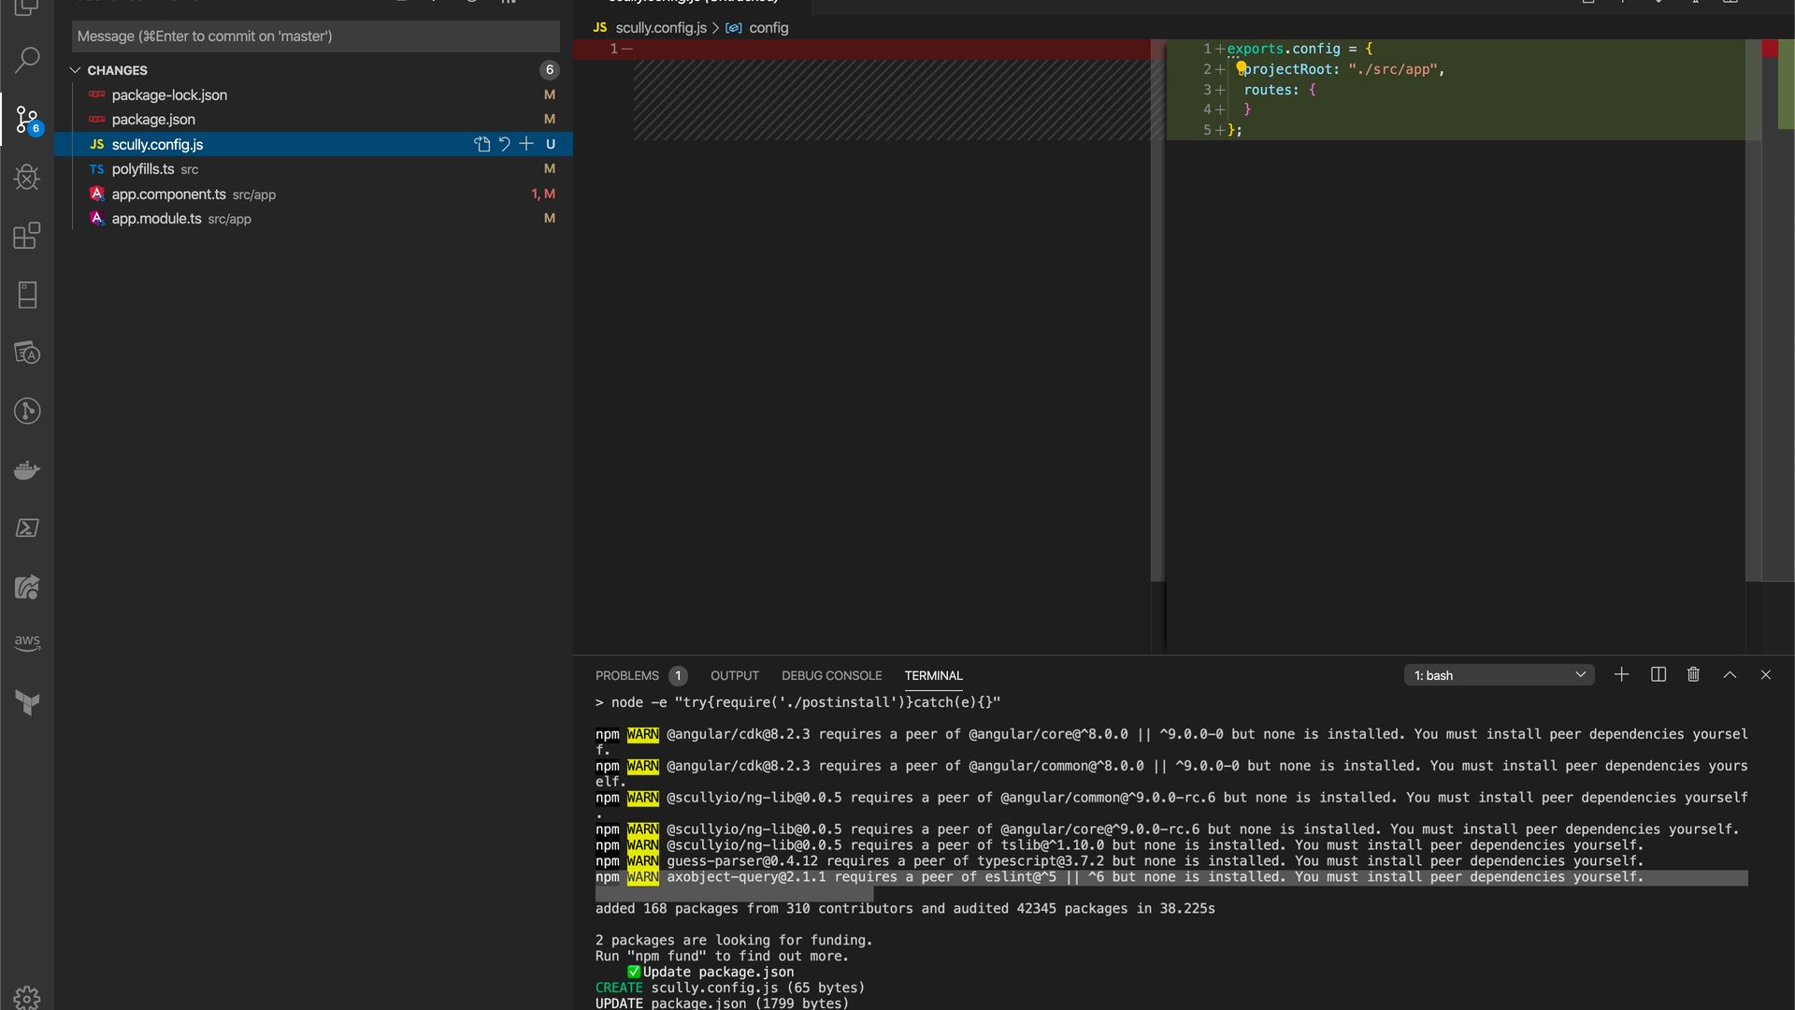Switch to the PROBLEMS tab
The image size is (1795, 1010).
626,675
